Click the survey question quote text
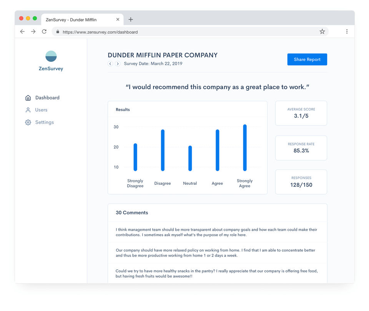This screenshot has height=311, width=369. (218, 87)
